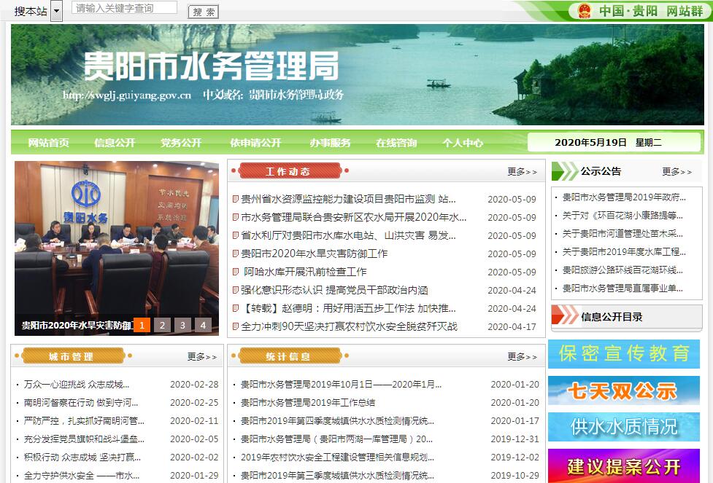The image size is (713, 483).
Task: Switch to slide 4 of the news carousel
Action: click(x=203, y=325)
